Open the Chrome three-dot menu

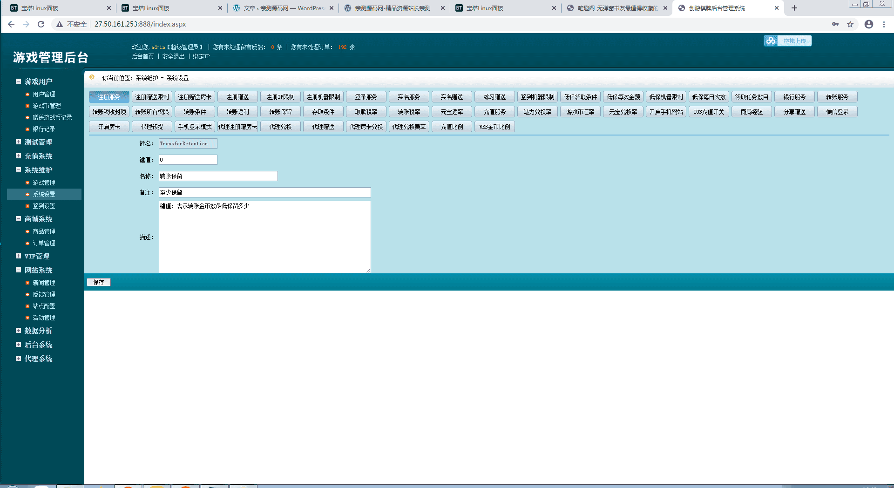(x=884, y=24)
